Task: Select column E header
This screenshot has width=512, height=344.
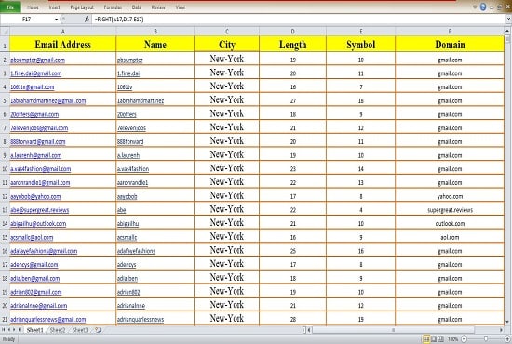Action: [361, 32]
